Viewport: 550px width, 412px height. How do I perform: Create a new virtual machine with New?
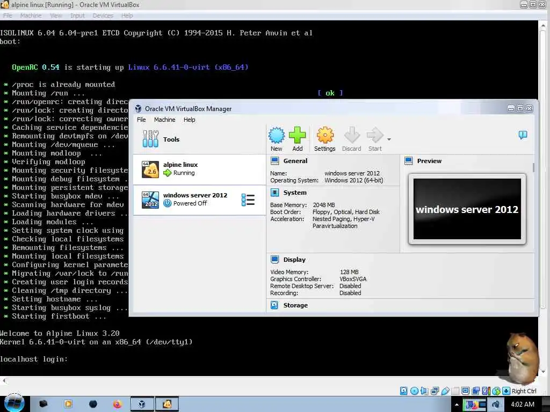tap(277, 139)
